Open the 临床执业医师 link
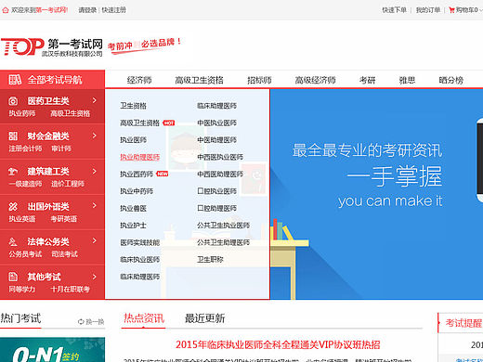The height and width of the screenshot is (362, 483). [x=140, y=260]
